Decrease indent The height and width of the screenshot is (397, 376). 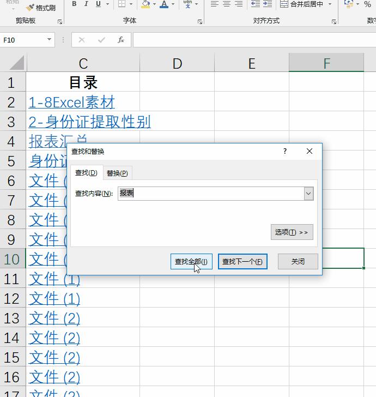[x=256, y=4]
